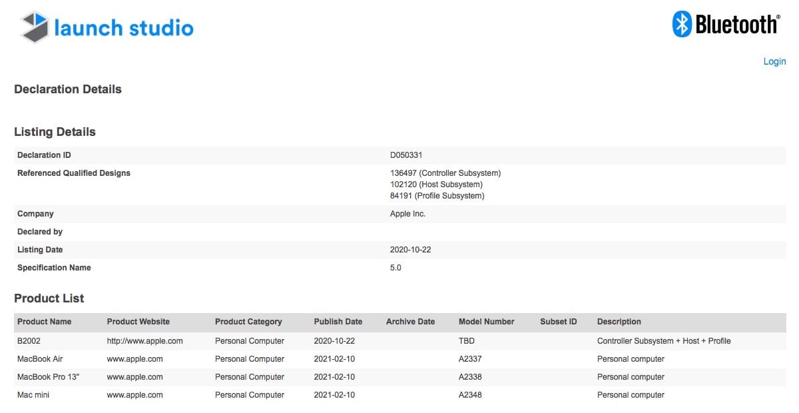This screenshot has width=799, height=413.
Task: Click the Description column header
Action: 619,322
